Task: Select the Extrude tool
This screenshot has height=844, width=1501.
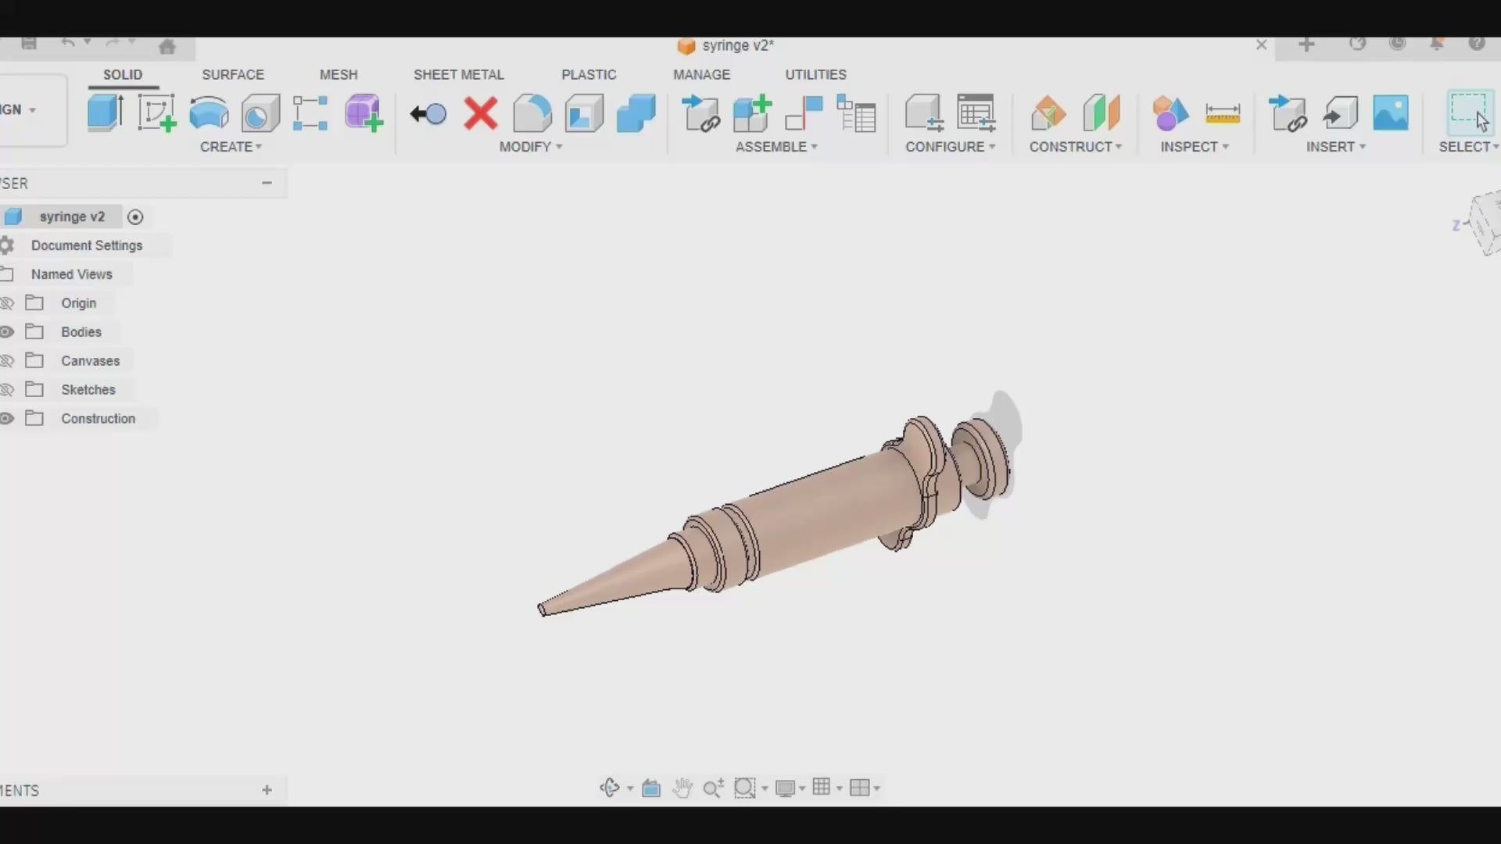Action: point(104,112)
